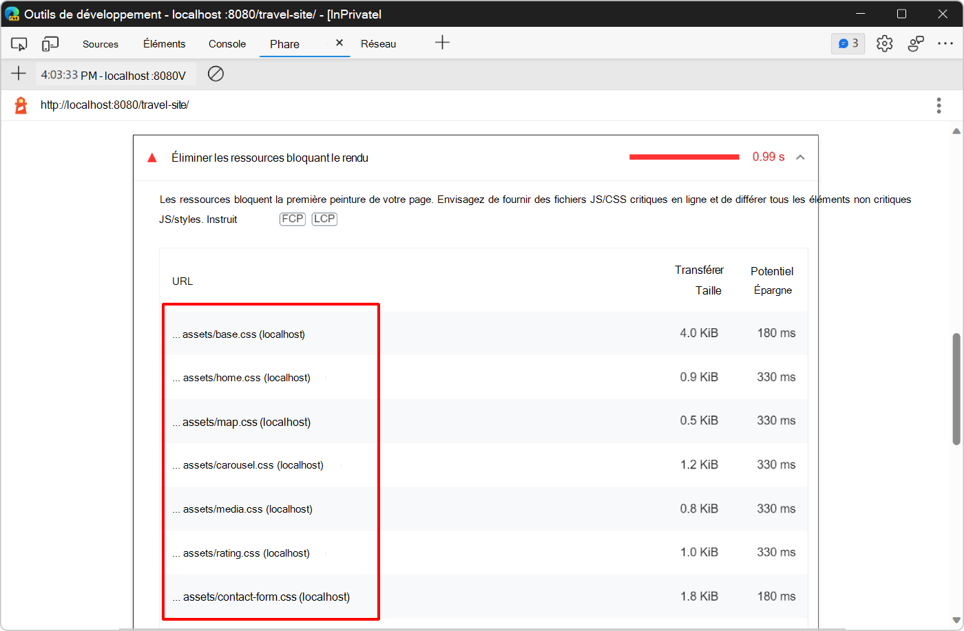Select the 0.9 KiB size for home.css
The width and height of the screenshot is (964, 631).
tap(699, 377)
